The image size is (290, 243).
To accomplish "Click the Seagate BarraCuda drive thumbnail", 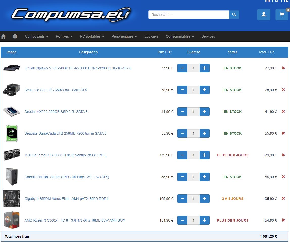I will (x=12, y=133).
